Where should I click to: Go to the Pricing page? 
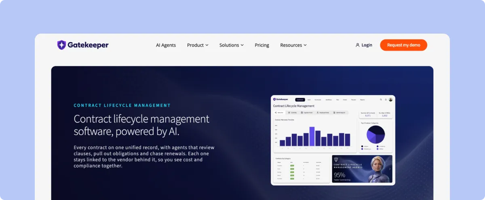click(262, 45)
